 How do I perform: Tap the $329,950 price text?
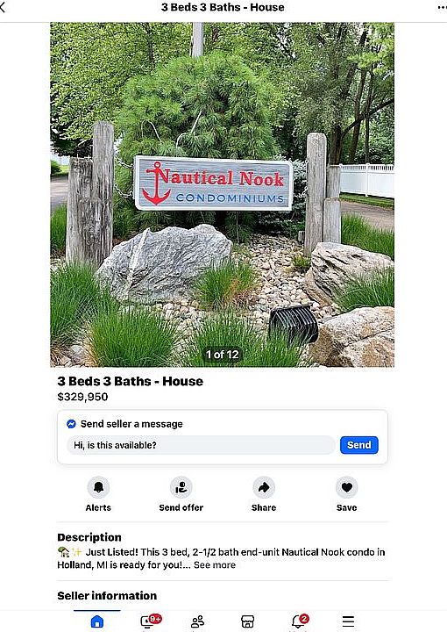(x=82, y=397)
